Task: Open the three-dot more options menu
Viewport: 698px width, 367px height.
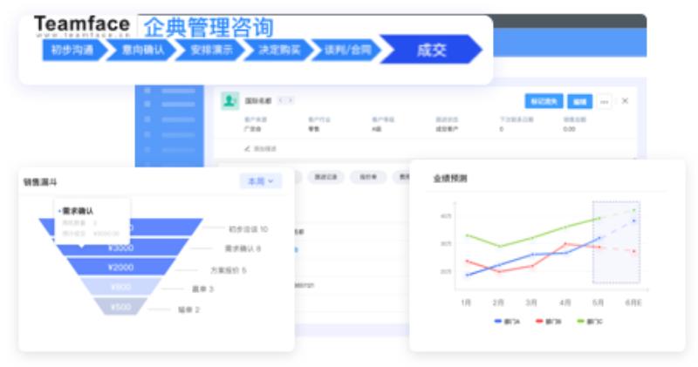Action: [x=604, y=101]
